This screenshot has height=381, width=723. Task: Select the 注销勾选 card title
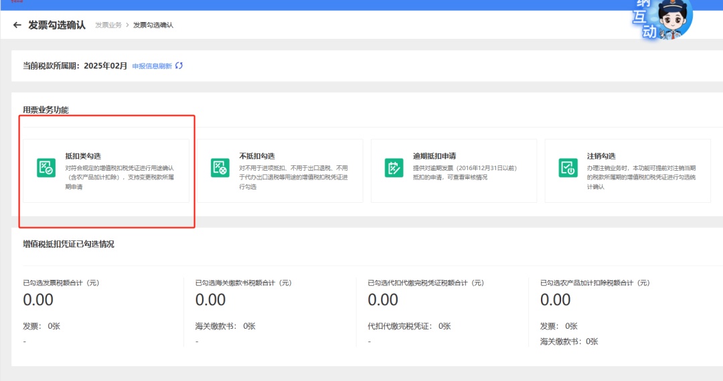600,156
